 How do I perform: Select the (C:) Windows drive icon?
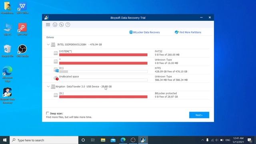56,70
